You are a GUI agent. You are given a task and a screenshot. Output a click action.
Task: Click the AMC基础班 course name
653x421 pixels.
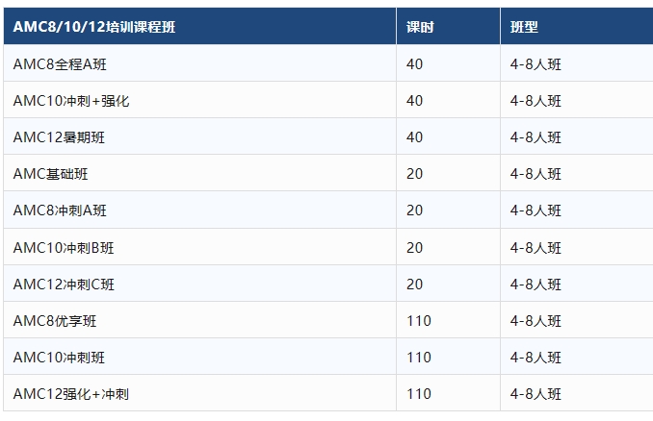point(51,174)
